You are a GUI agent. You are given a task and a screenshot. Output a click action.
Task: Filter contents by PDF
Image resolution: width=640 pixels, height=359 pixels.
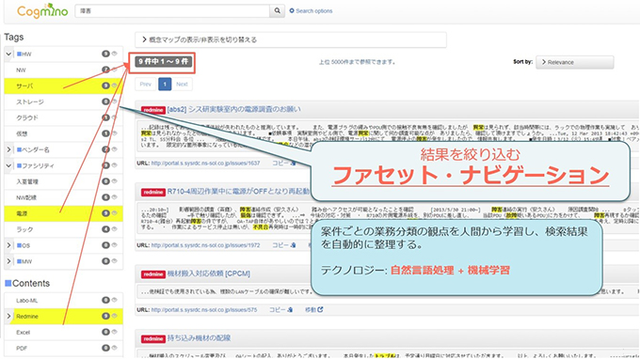coord(22,348)
